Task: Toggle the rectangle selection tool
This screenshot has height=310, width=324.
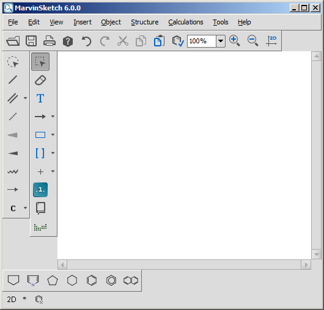Action: coord(40,62)
